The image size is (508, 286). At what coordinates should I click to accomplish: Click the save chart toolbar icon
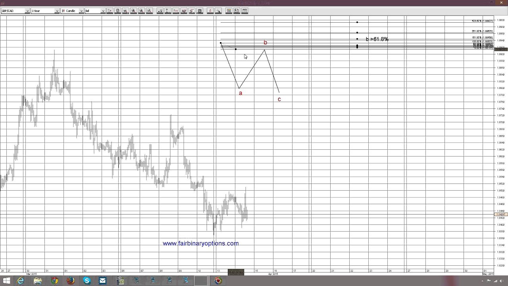click(x=237, y=11)
